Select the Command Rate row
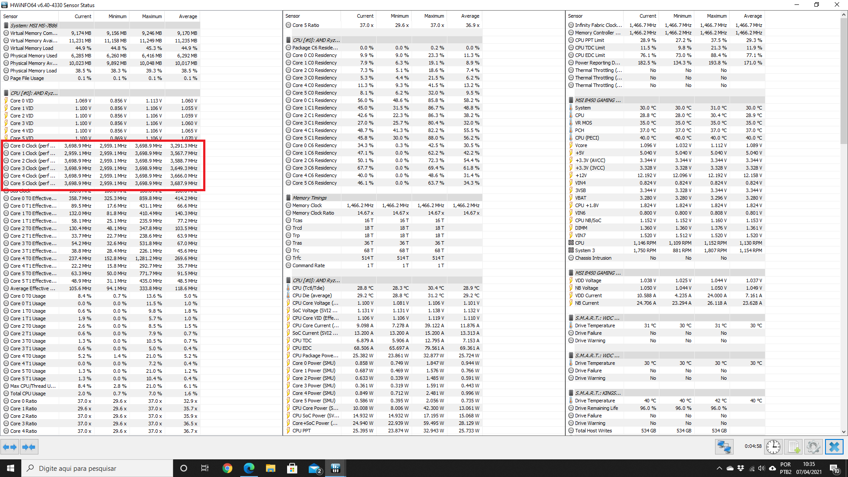The width and height of the screenshot is (848, 477). pos(383,265)
